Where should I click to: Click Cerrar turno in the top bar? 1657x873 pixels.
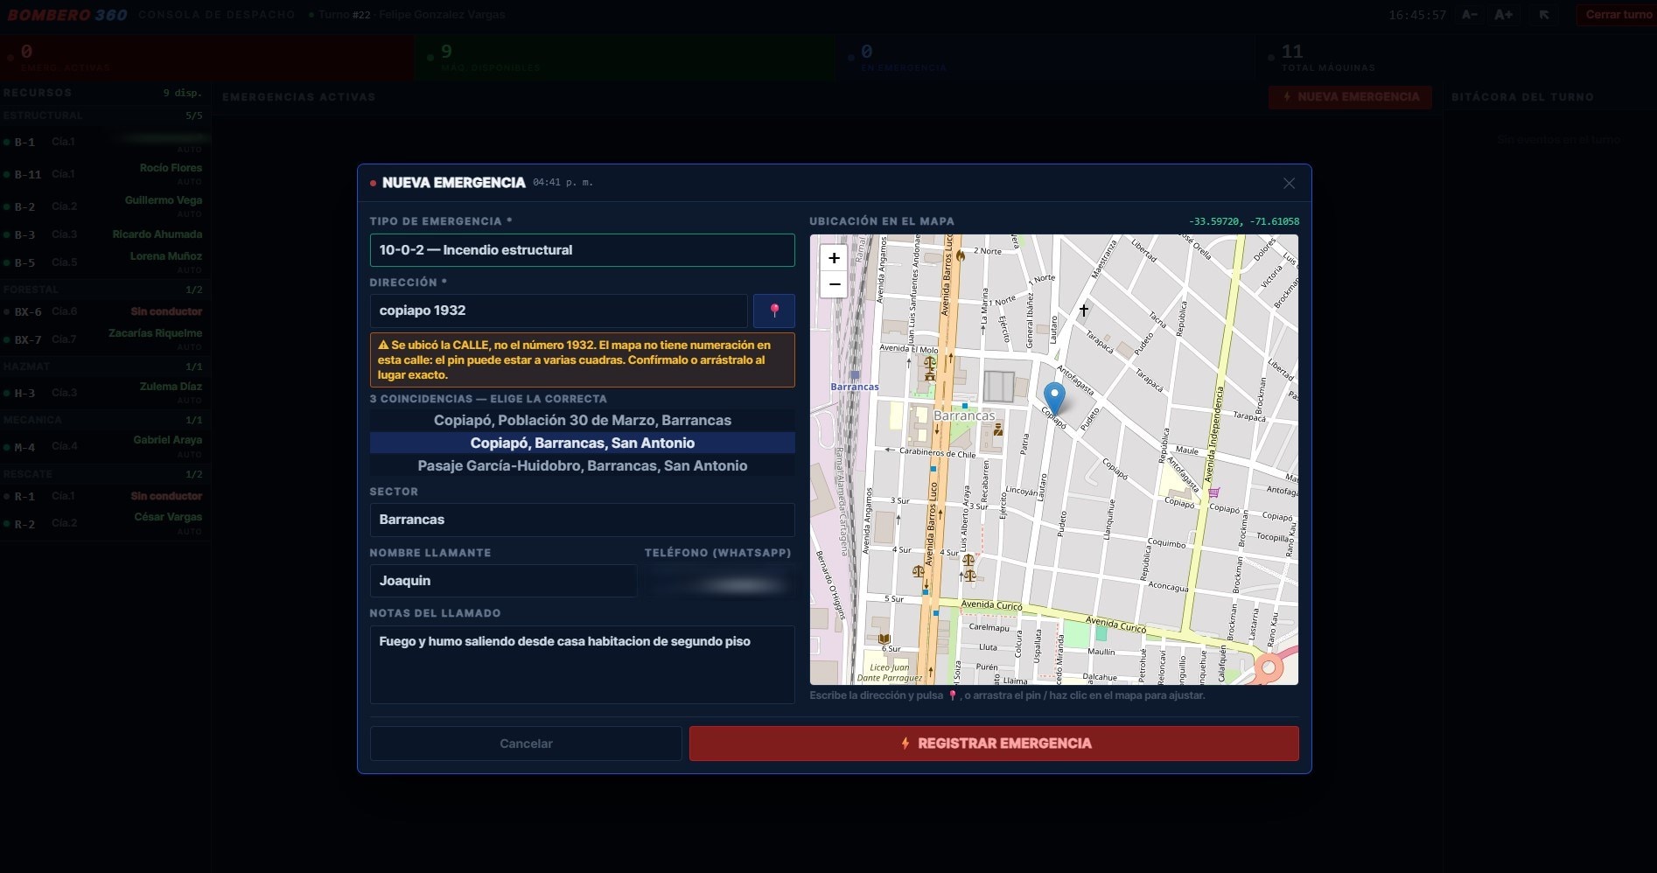(1619, 15)
